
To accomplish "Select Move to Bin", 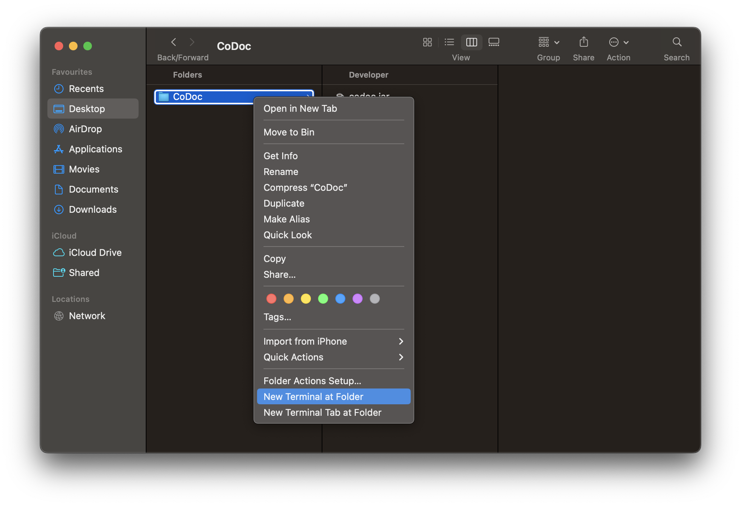I will point(334,132).
